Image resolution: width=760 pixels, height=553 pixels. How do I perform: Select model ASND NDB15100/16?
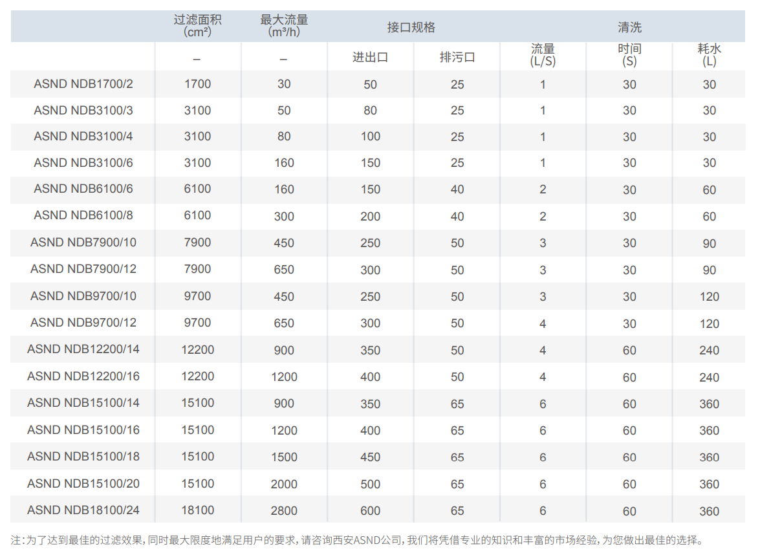tap(83, 430)
